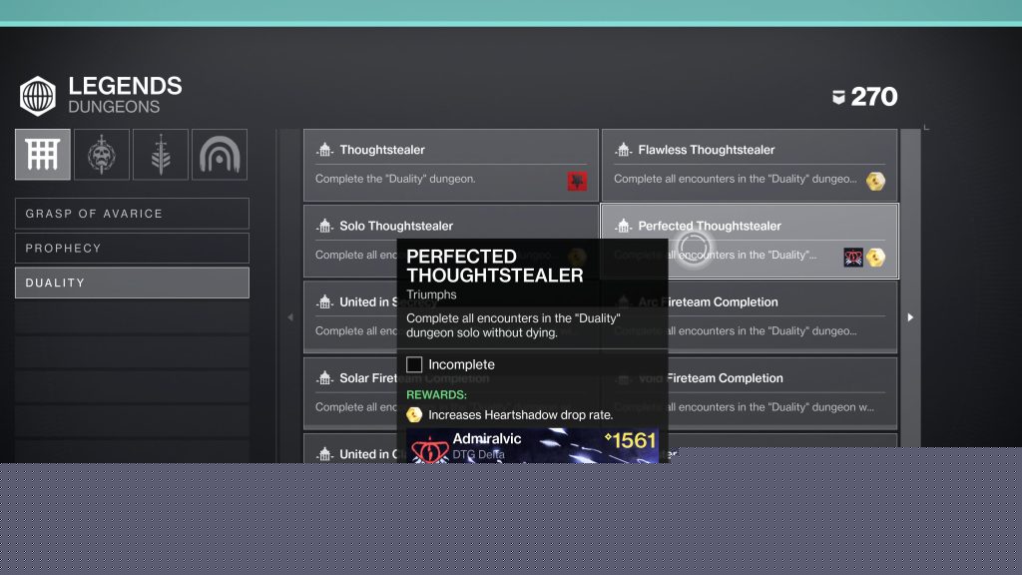Select the Duality dungeon entry
The height and width of the screenshot is (575, 1022).
click(132, 283)
